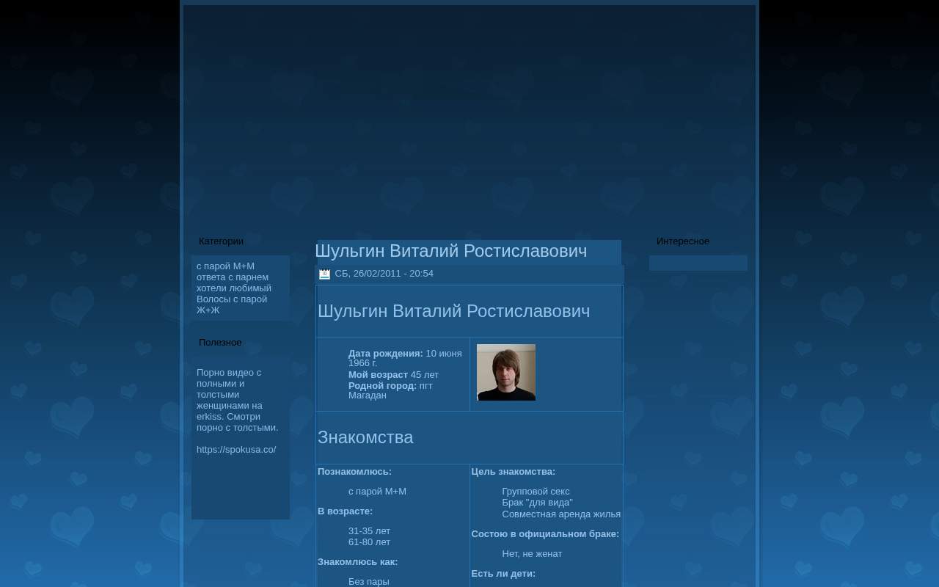Open the profile photo thumbnail
Viewport: 939px width, 587px height.
pos(506,373)
